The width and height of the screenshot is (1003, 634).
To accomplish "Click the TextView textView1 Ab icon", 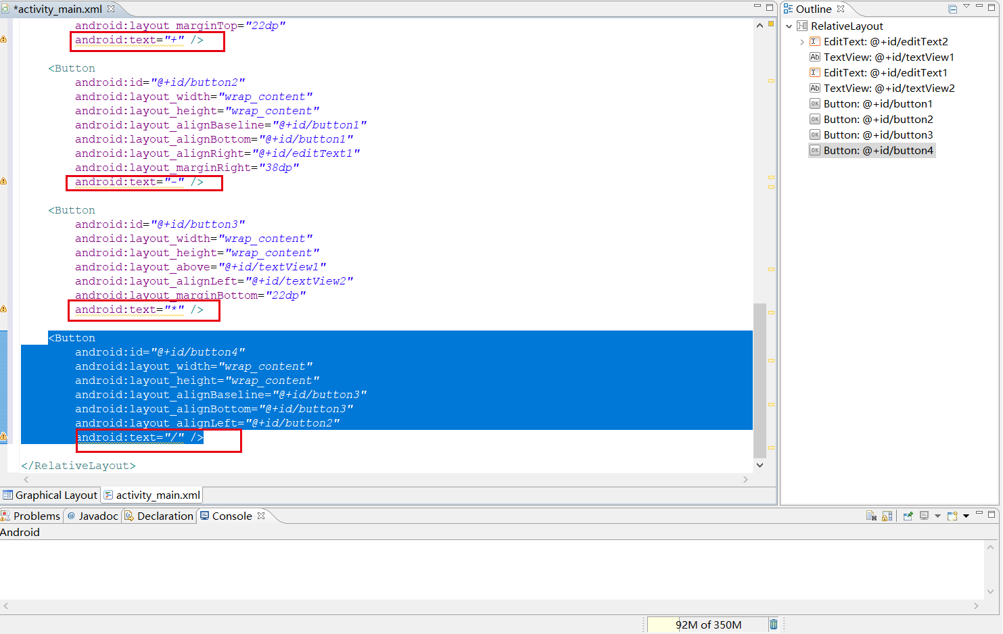I will pos(815,57).
